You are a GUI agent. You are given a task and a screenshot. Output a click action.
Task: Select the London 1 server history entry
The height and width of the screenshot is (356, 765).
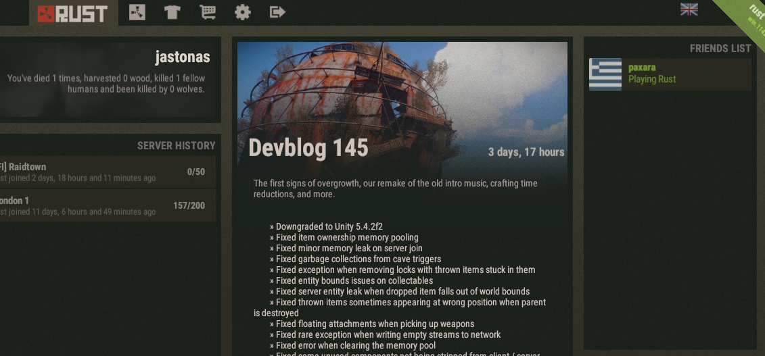[x=108, y=205]
